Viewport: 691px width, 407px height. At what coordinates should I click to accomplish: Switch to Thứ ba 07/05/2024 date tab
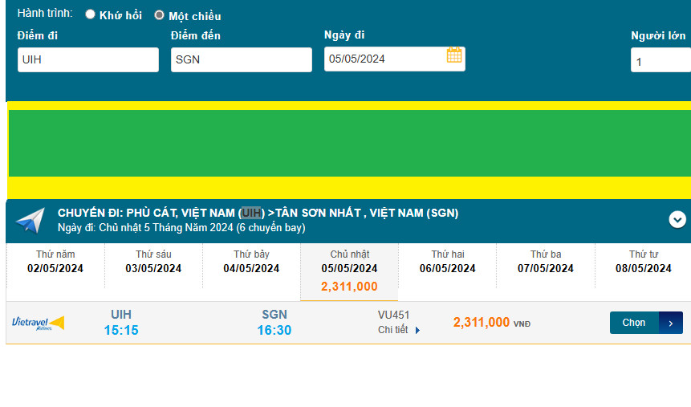(x=545, y=263)
